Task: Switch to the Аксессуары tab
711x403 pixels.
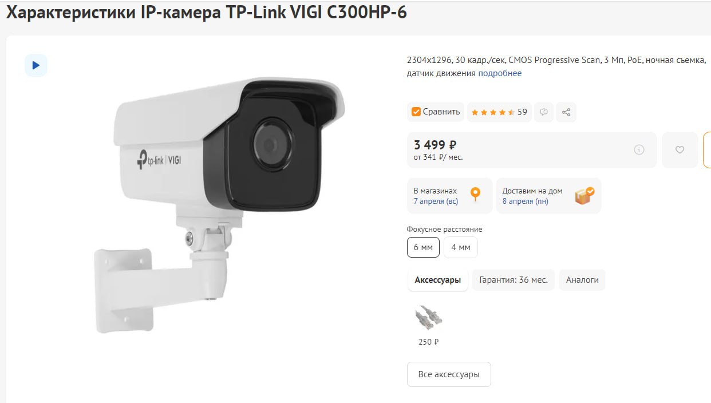Action: pos(438,280)
